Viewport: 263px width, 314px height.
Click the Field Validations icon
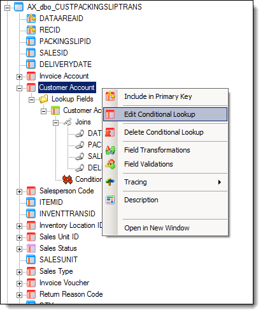[110, 164]
